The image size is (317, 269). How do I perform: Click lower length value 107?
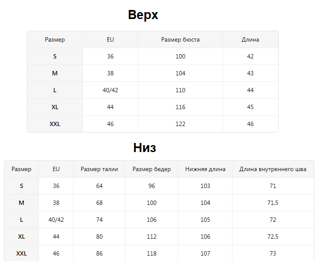[205, 253]
